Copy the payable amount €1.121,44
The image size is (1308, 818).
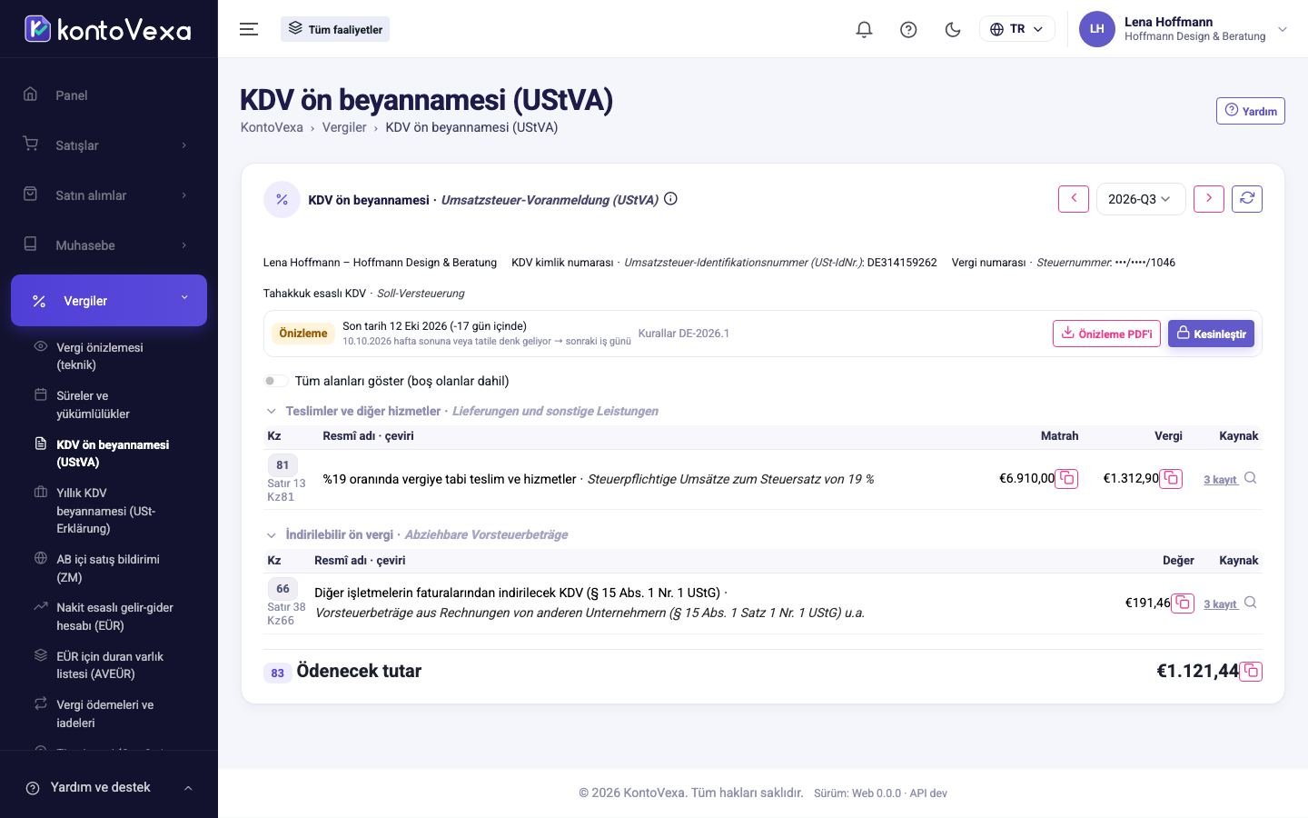1251,671
